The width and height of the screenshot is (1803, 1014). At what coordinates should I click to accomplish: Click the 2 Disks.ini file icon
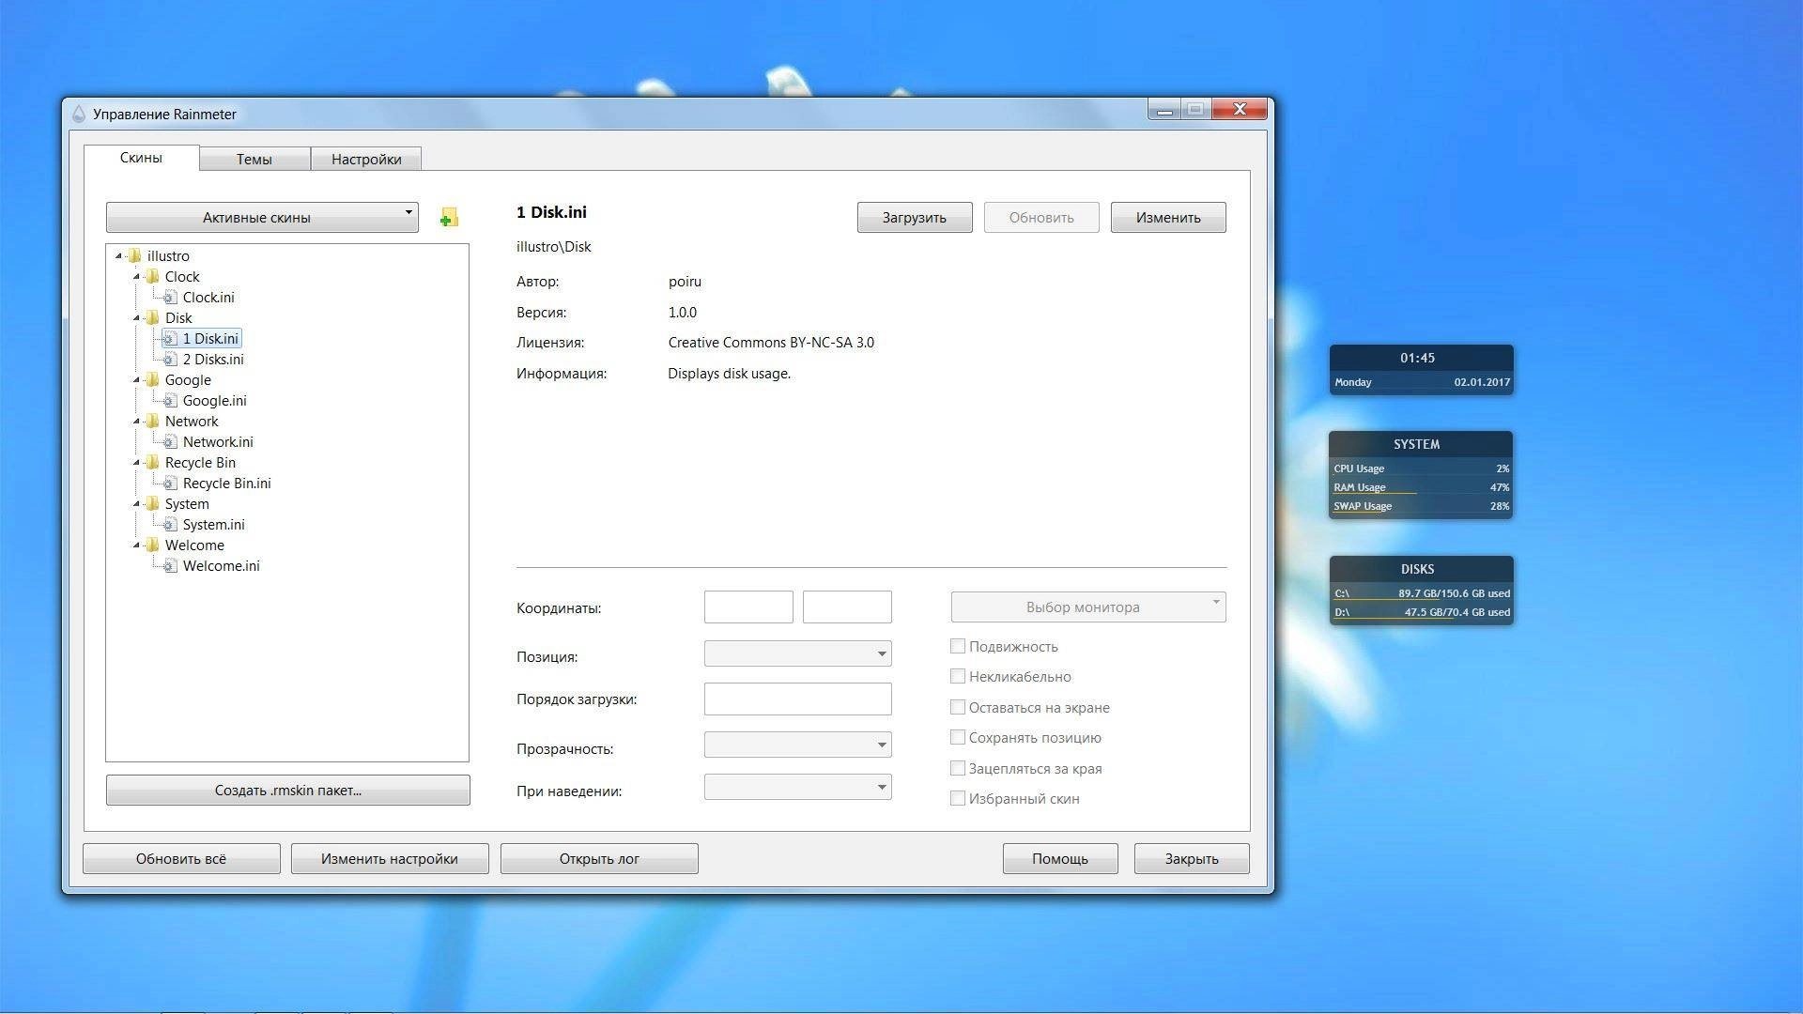171,359
